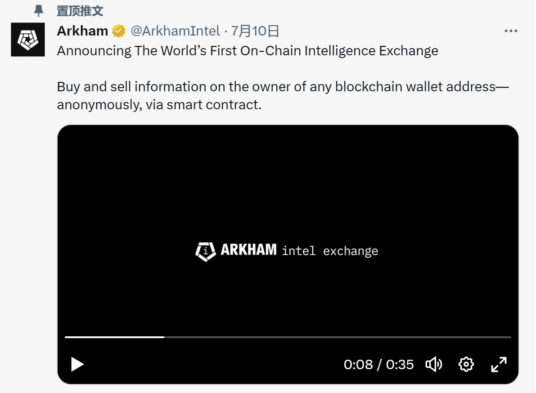Open the video settings gear

[466, 364]
